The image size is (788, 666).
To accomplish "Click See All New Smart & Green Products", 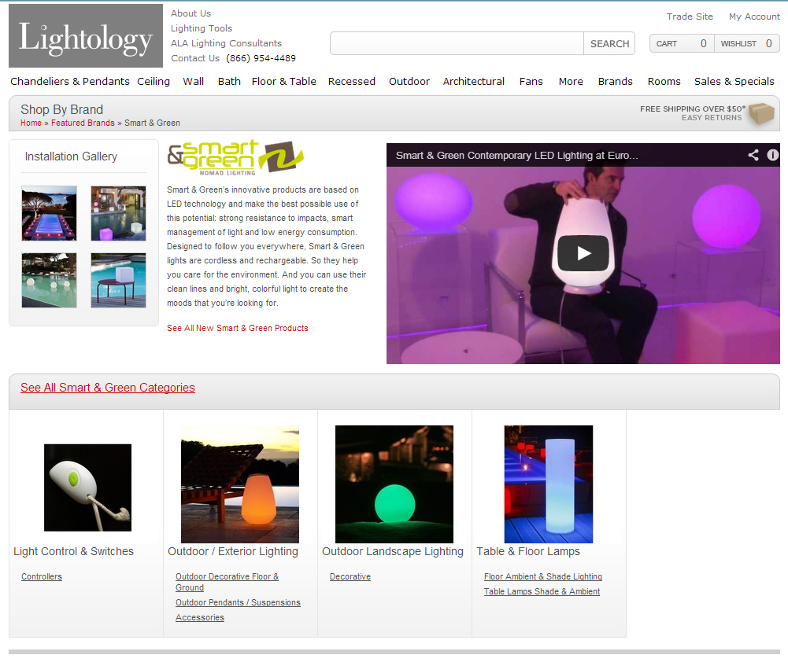I will pos(238,328).
